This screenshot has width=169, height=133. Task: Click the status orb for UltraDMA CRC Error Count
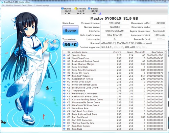click(64, 105)
